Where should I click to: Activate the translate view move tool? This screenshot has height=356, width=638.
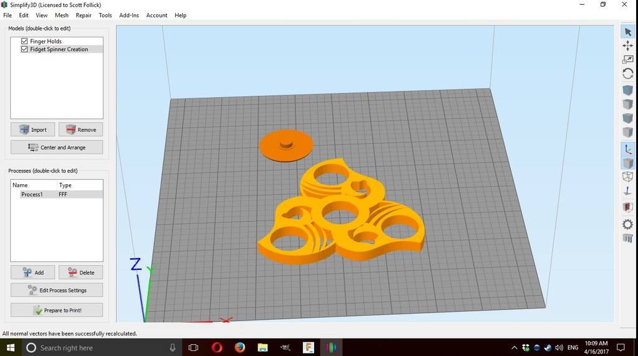click(x=628, y=45)
